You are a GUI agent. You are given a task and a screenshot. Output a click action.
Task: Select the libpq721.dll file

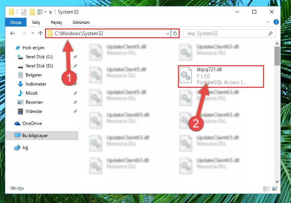tap(221, 77)
